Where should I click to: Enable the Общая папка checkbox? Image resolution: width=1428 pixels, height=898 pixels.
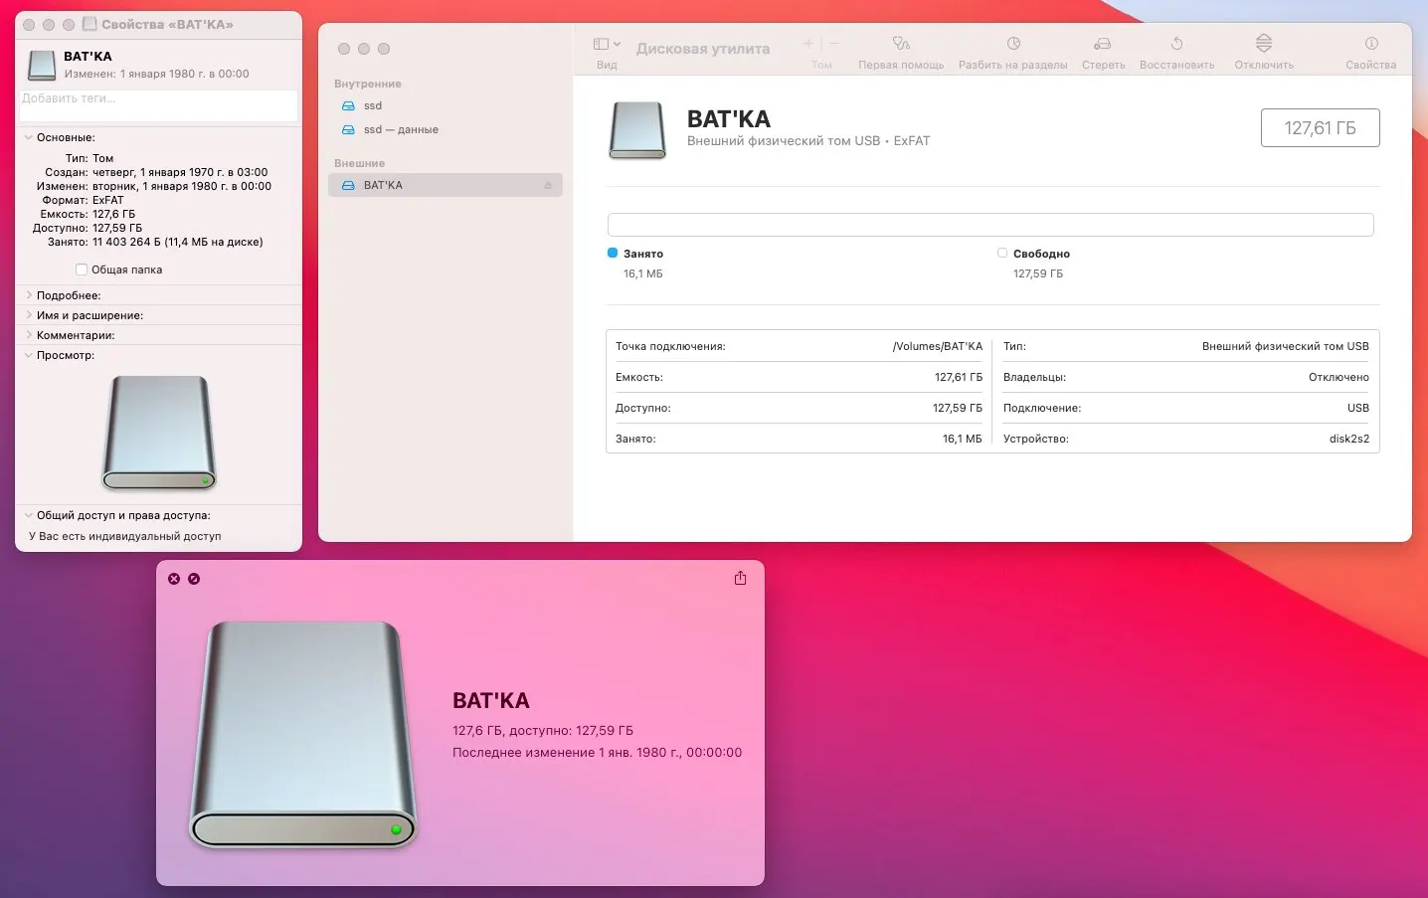pos(82,269)
